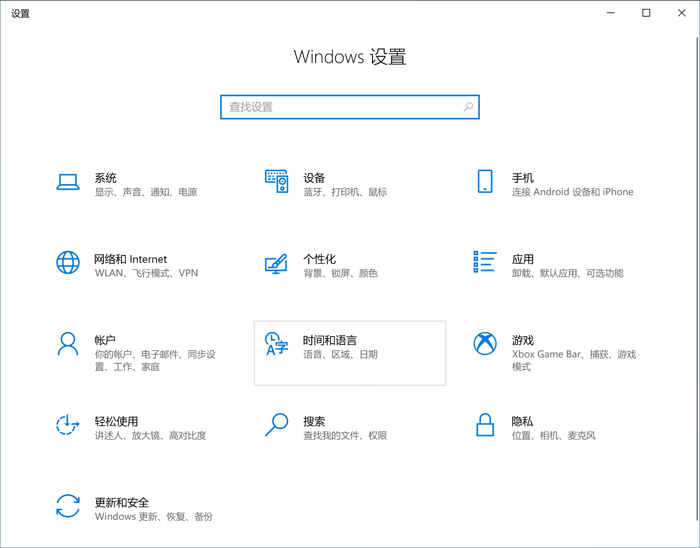Open 网络和 Internet settings by its title
Screen dimensions: 700x548
point(131,259)
